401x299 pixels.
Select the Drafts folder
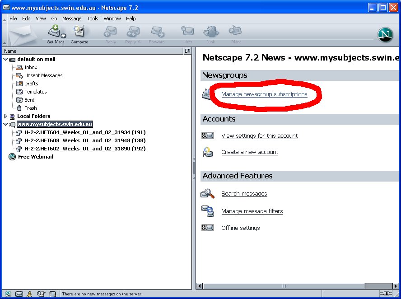point(31,84)
